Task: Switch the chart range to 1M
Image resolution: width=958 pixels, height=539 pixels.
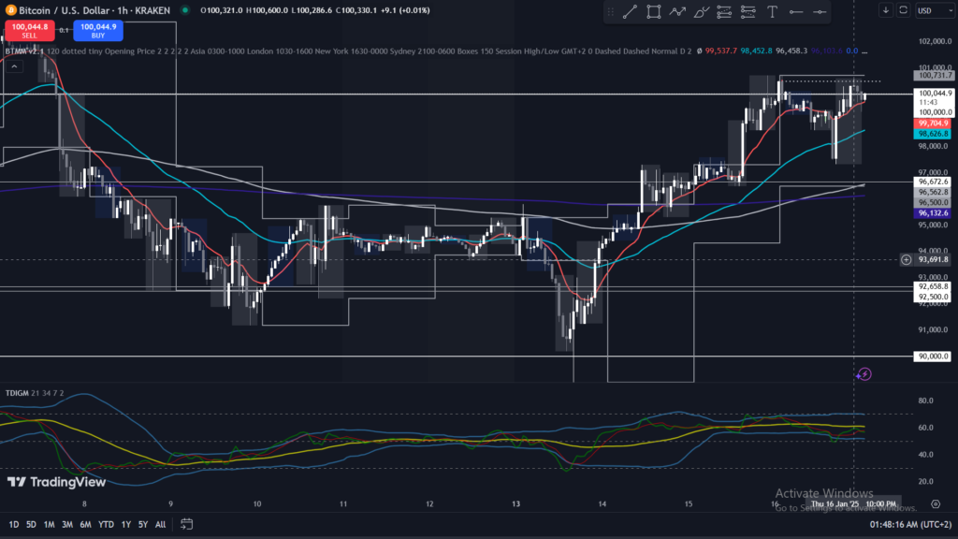Action: tap(49, 524)
